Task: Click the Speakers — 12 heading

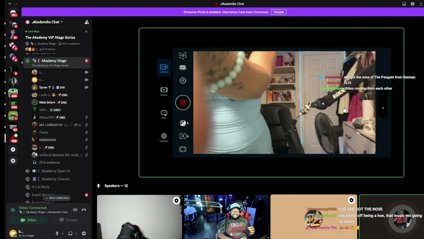Action: [x=116, y=186]
